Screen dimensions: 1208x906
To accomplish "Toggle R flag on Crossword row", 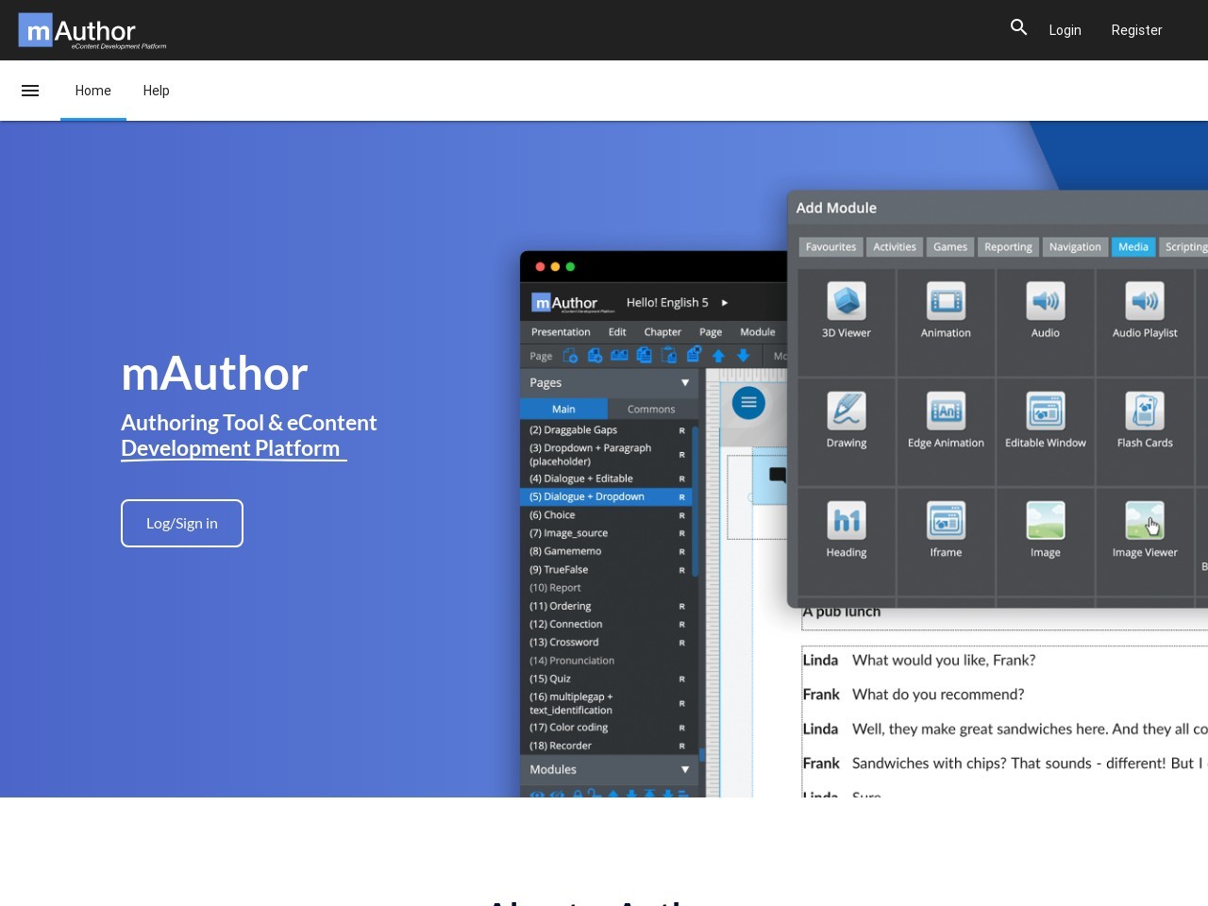I will (x=681, y=643).
